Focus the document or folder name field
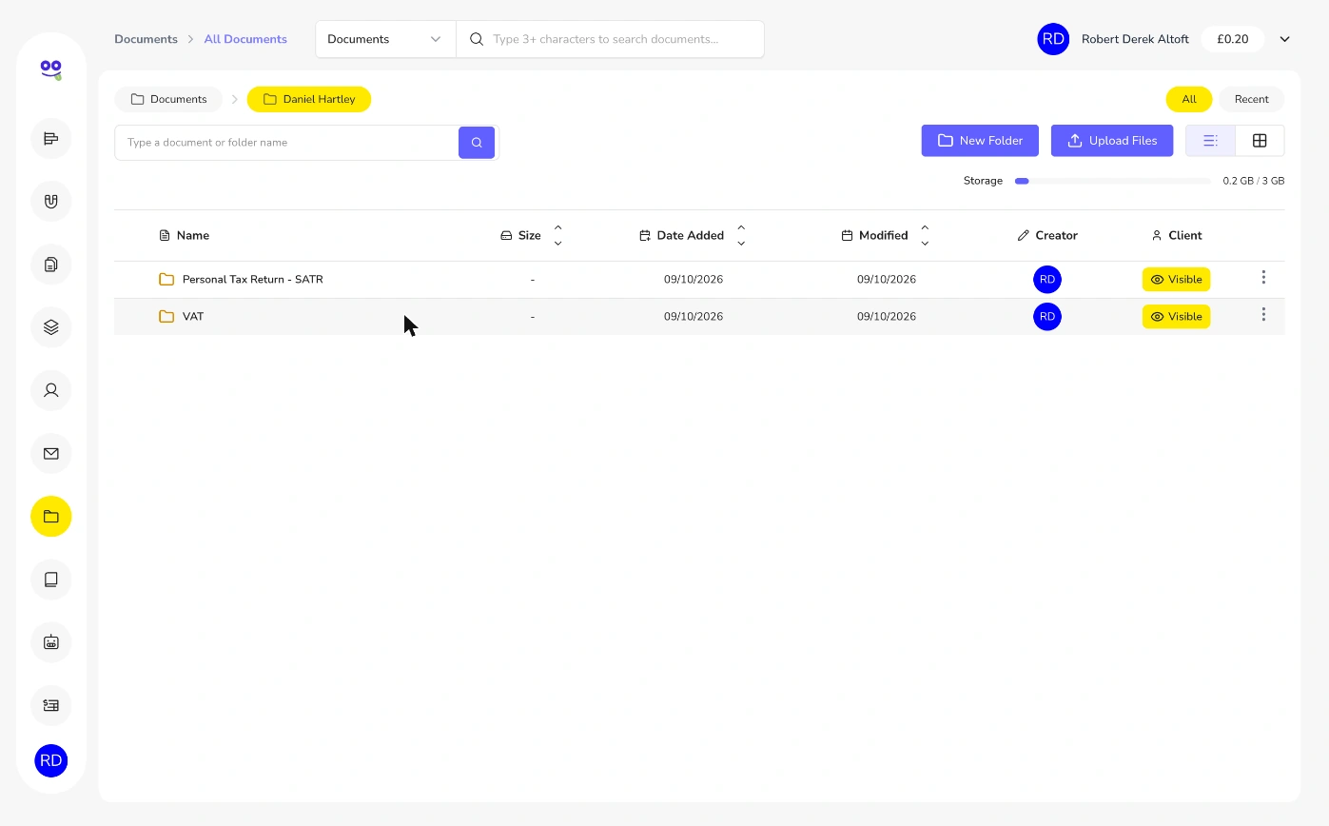The width and height of the screenshot is (1329, 826). [x=286, y=143]
